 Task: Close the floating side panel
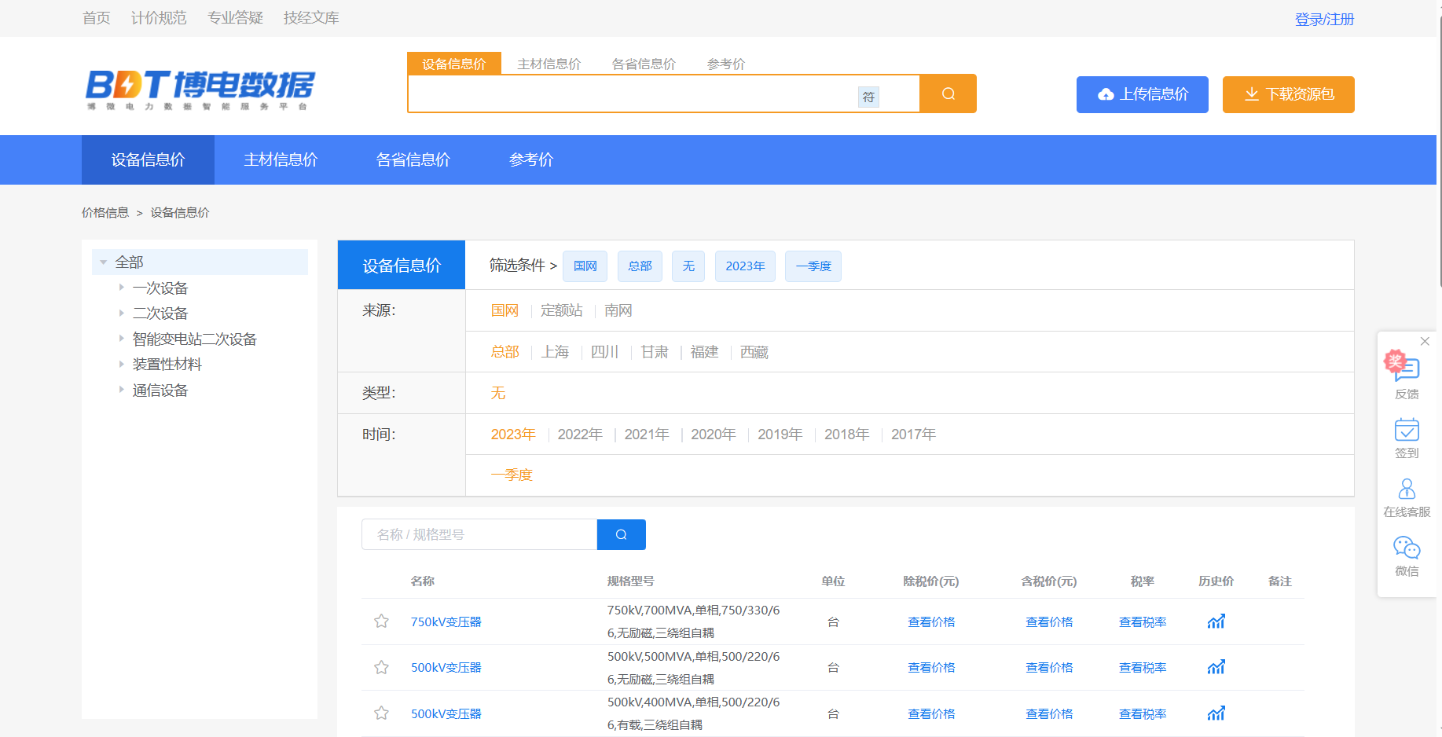1425,341
